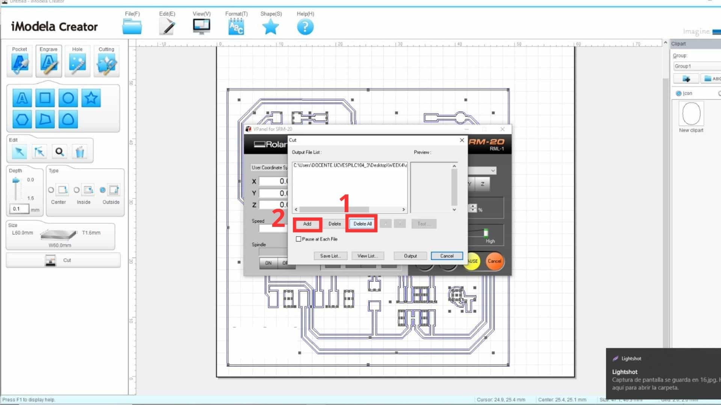The image size is (721, 405).
Task: Choose the Hexagon polygon shape tool
Action: 22,120
